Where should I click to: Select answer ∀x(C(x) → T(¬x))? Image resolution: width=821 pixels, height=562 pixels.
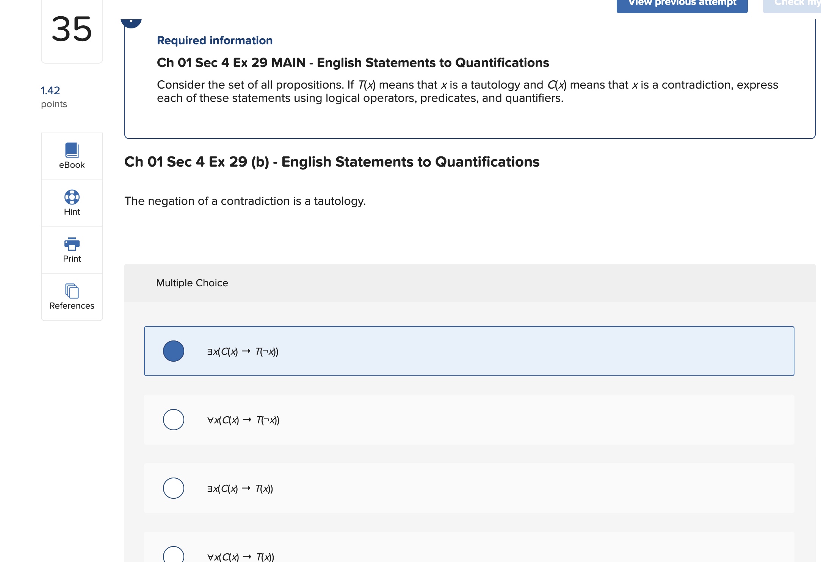pos(174,420)
